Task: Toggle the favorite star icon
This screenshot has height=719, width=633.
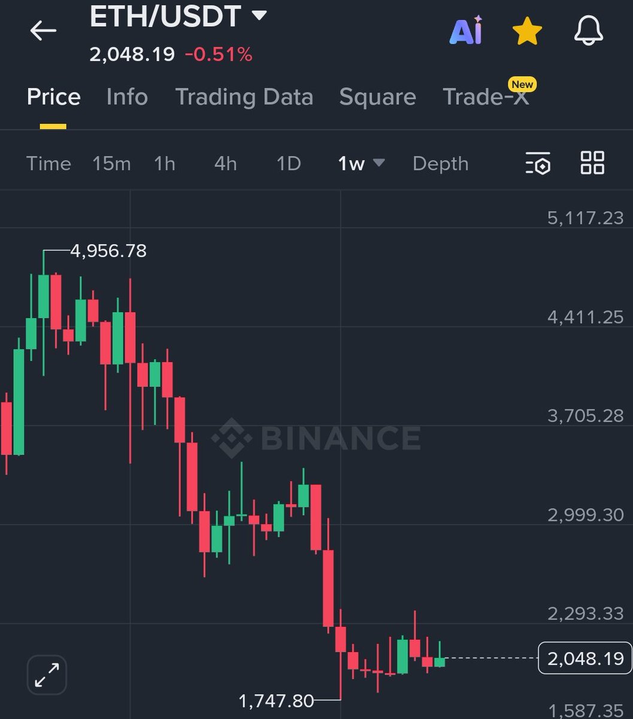Action: click(x=527, y=31)
